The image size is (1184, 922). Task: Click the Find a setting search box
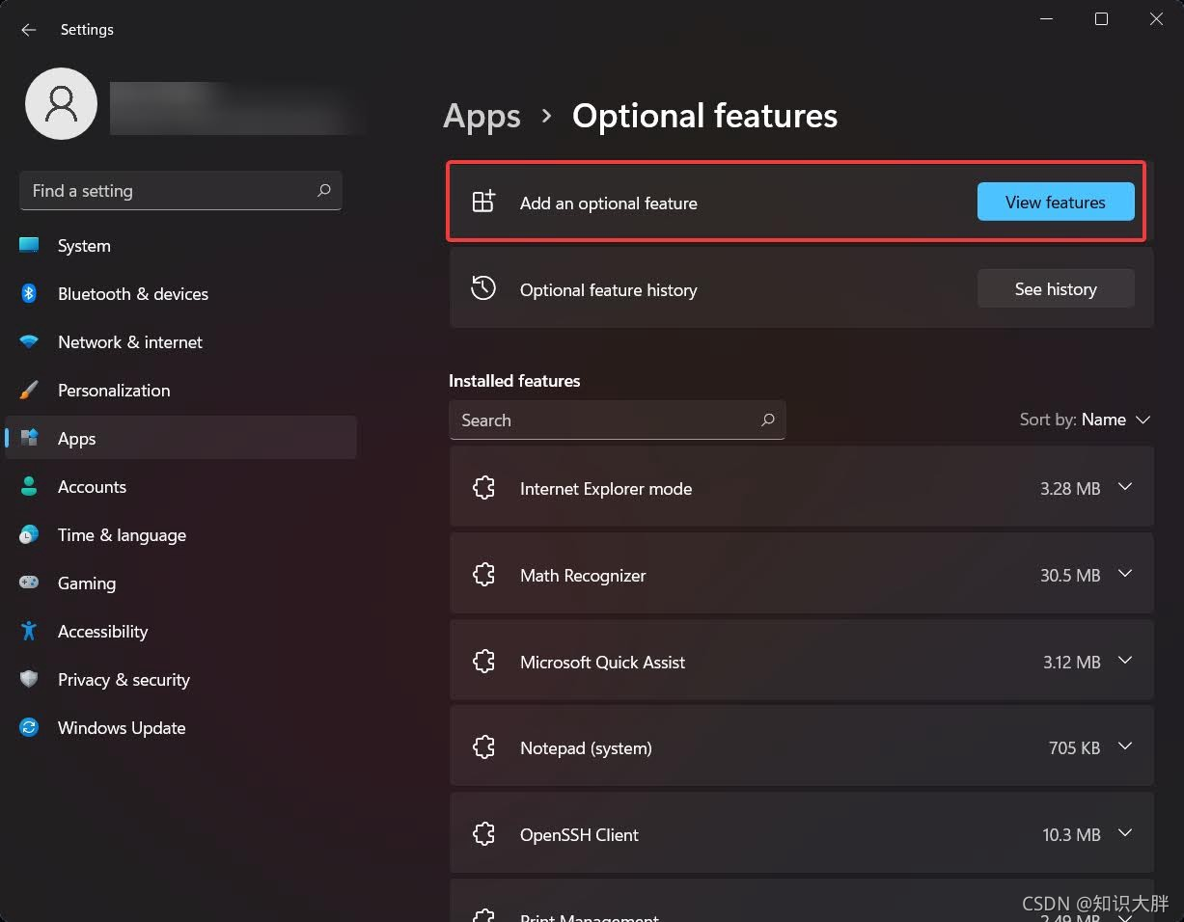[x=180, y=191]
